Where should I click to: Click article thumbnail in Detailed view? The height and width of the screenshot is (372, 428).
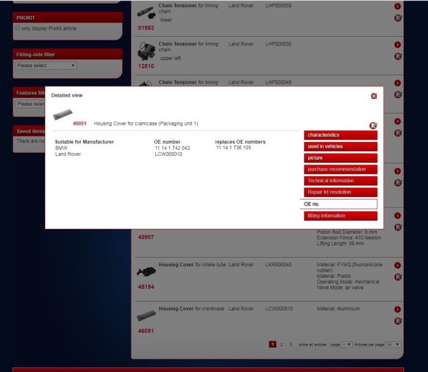[63, 114]
